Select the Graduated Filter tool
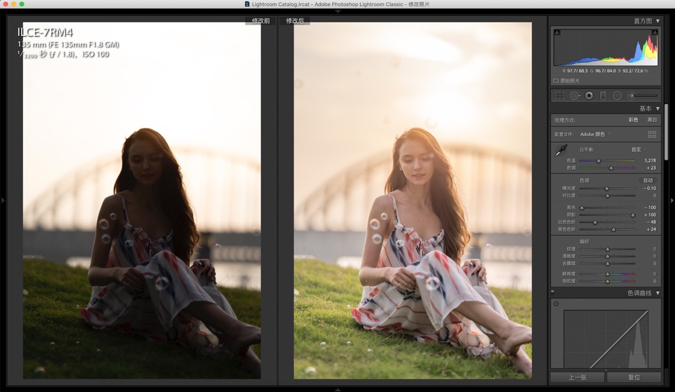Screen dimensions: 675x392 coord(603,95)
